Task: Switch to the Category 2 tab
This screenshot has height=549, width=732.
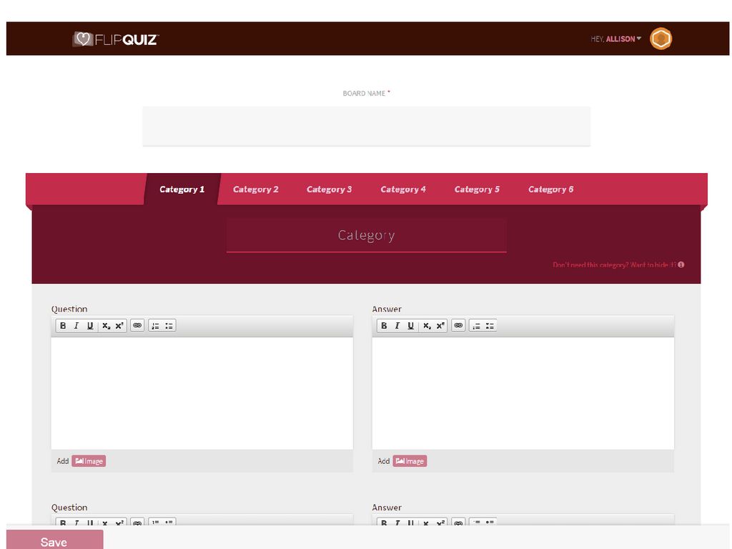Action: 256,189
